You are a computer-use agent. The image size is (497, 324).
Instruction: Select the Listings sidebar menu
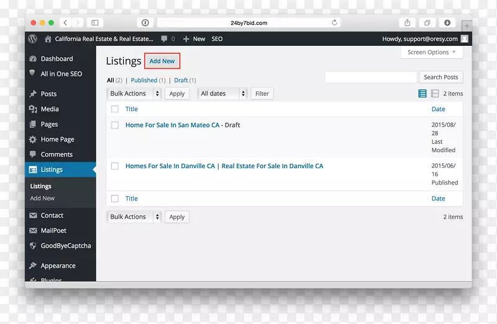tap(60, 169)
